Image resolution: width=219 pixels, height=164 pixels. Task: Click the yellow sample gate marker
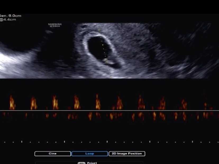[106, 61]
